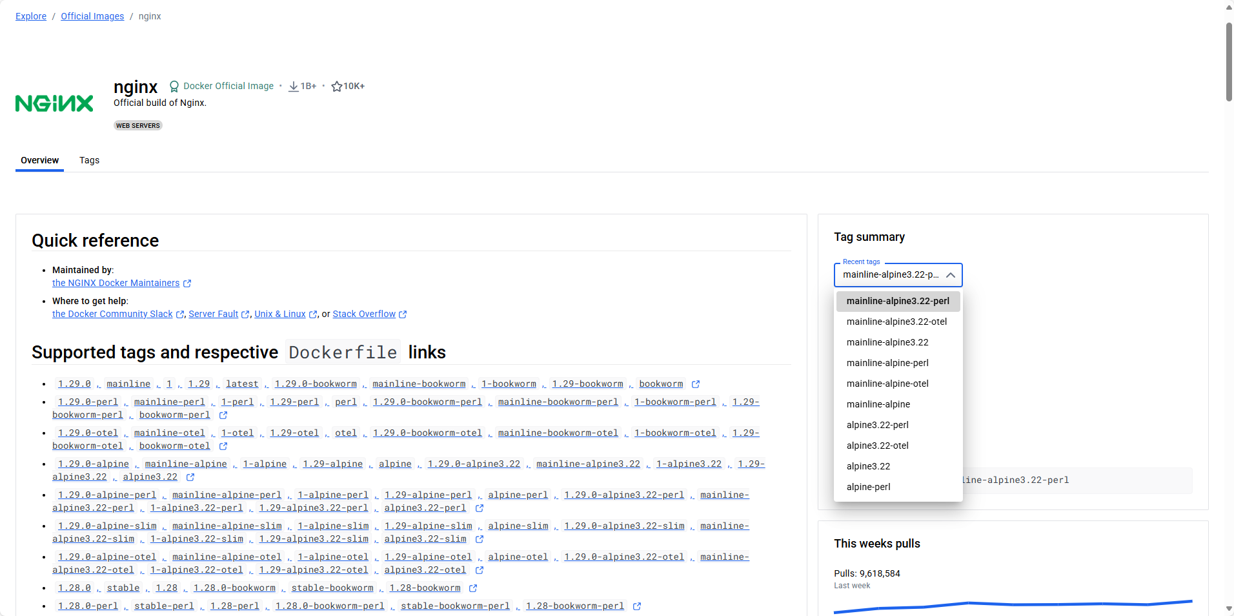This screenshot has height=616, width=1234.
Task: Open Unix & Linux help link
Action: 280,314
